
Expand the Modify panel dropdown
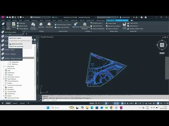[41, 31]
